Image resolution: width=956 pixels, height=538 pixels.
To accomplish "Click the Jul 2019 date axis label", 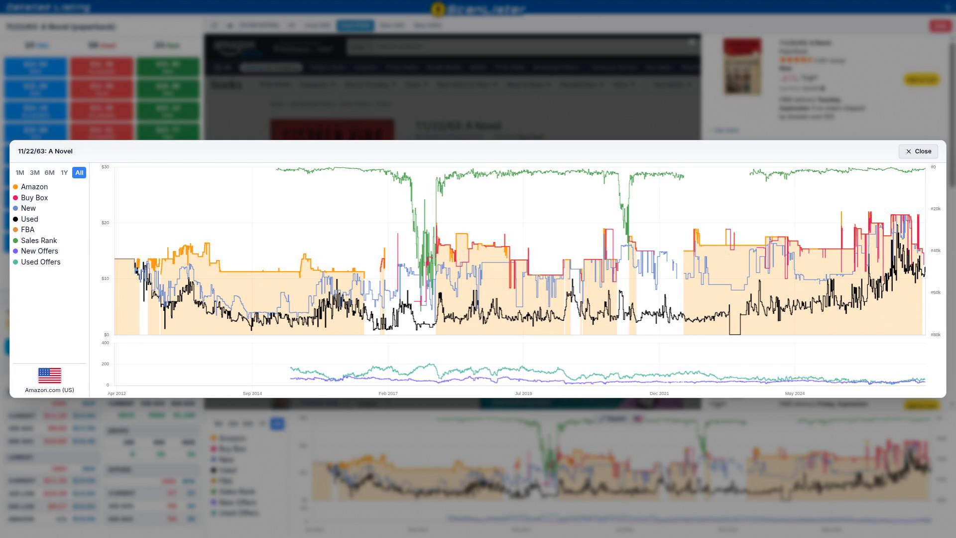I will pos(523,394).
